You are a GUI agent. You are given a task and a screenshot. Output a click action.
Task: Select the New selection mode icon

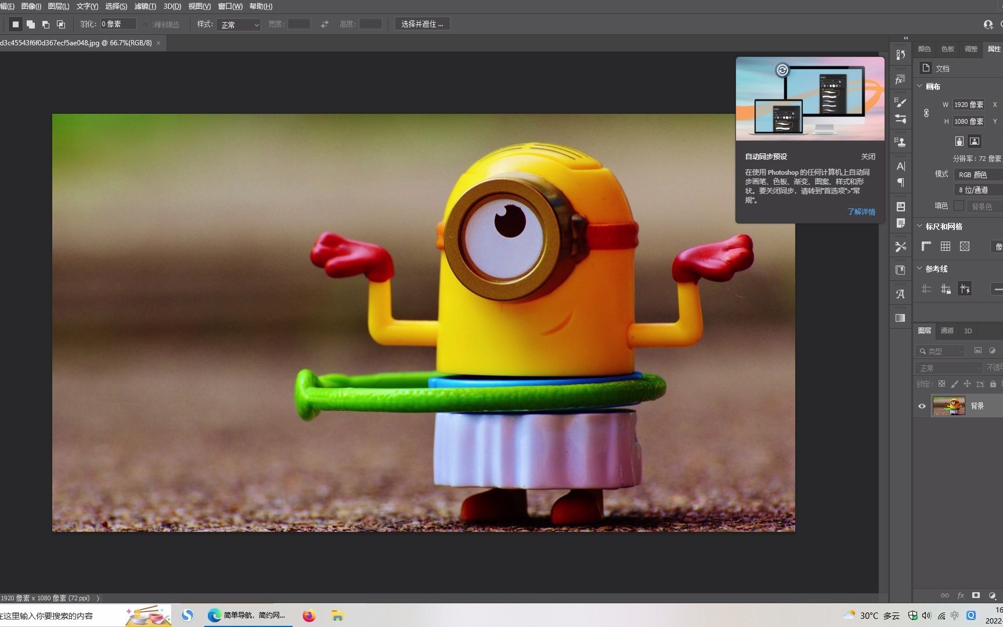[x=16, y=24]
